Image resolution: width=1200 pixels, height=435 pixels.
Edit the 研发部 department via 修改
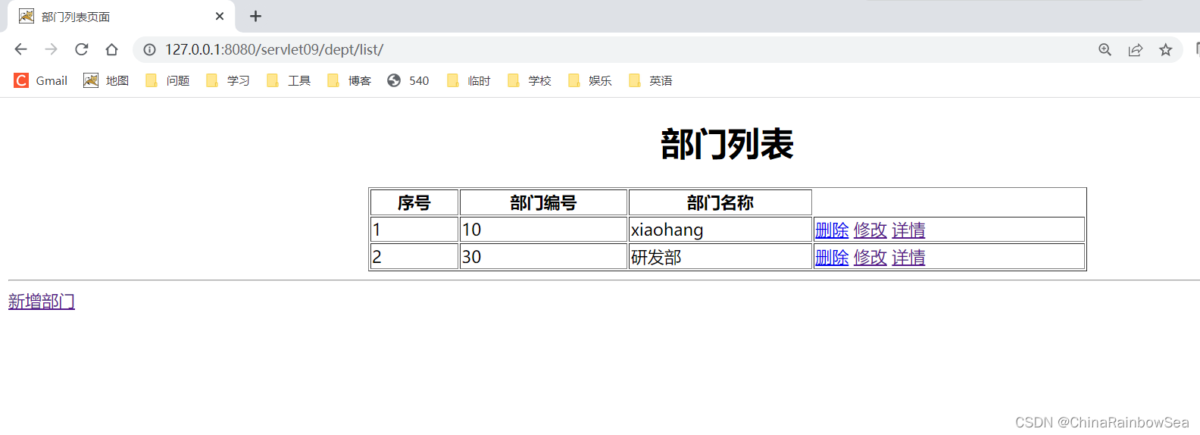coord(870,257)
